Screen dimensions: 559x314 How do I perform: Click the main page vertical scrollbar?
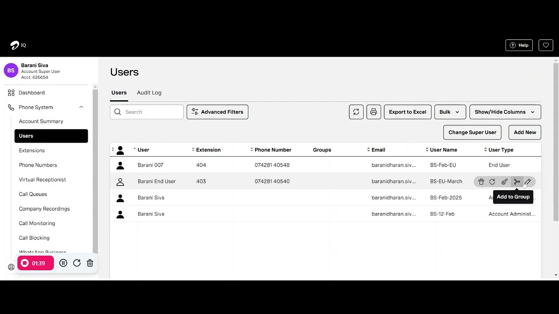(x=556, y=142)
